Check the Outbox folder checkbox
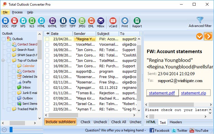Image resolution: width=214 pixels, height=134 pixels. [x=14, y=99]
